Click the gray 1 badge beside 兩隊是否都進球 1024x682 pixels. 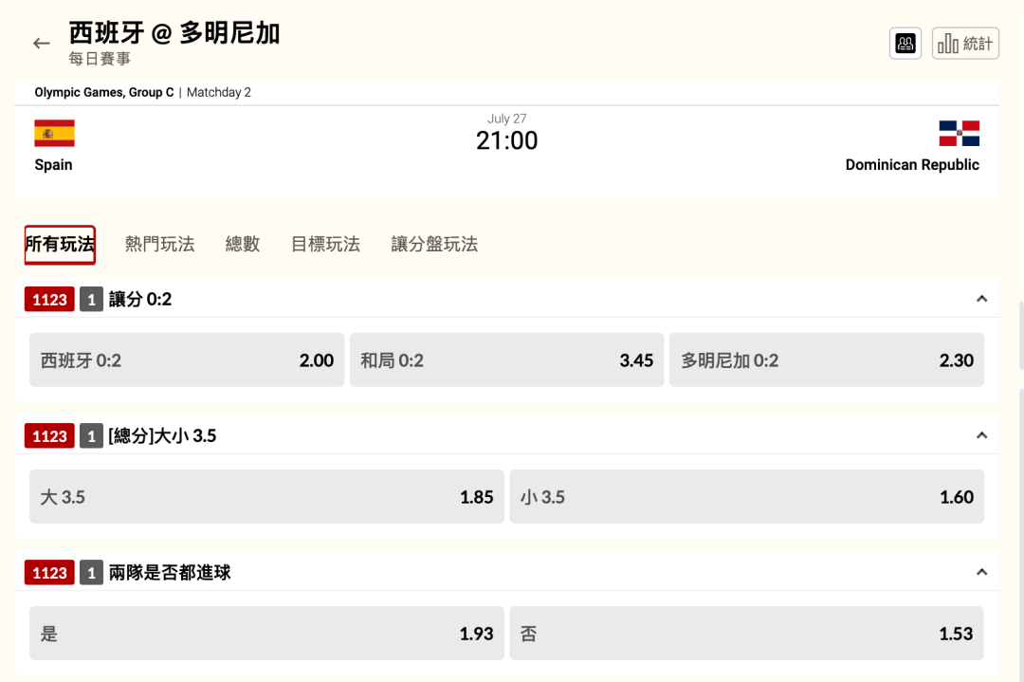[x=91, y=573]
